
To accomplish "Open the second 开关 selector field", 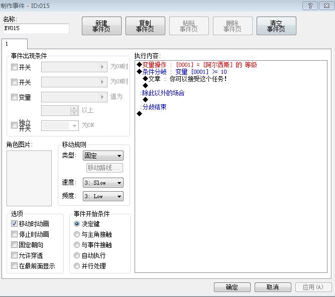I will [x=74, y=82].
